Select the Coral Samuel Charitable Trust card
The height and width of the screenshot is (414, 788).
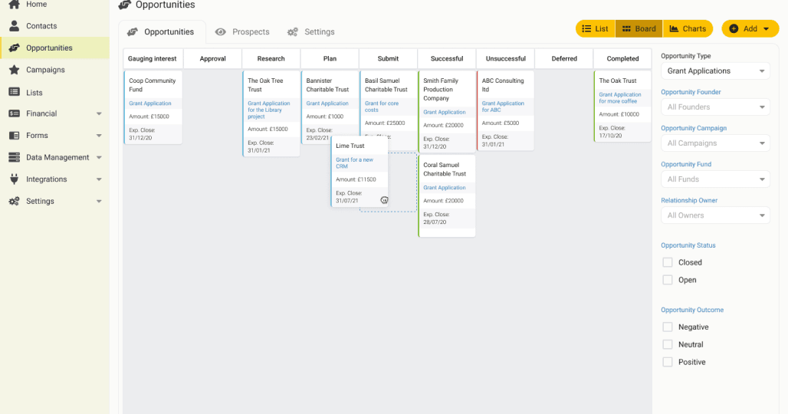point(447,196)
